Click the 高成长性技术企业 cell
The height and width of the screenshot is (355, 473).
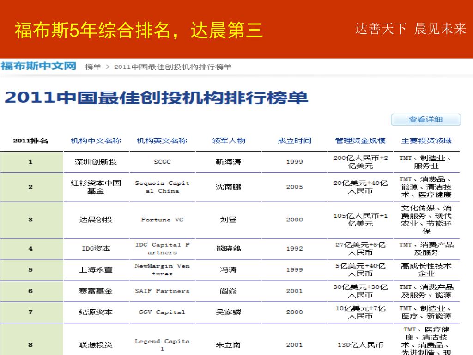[x=426, y=270]
